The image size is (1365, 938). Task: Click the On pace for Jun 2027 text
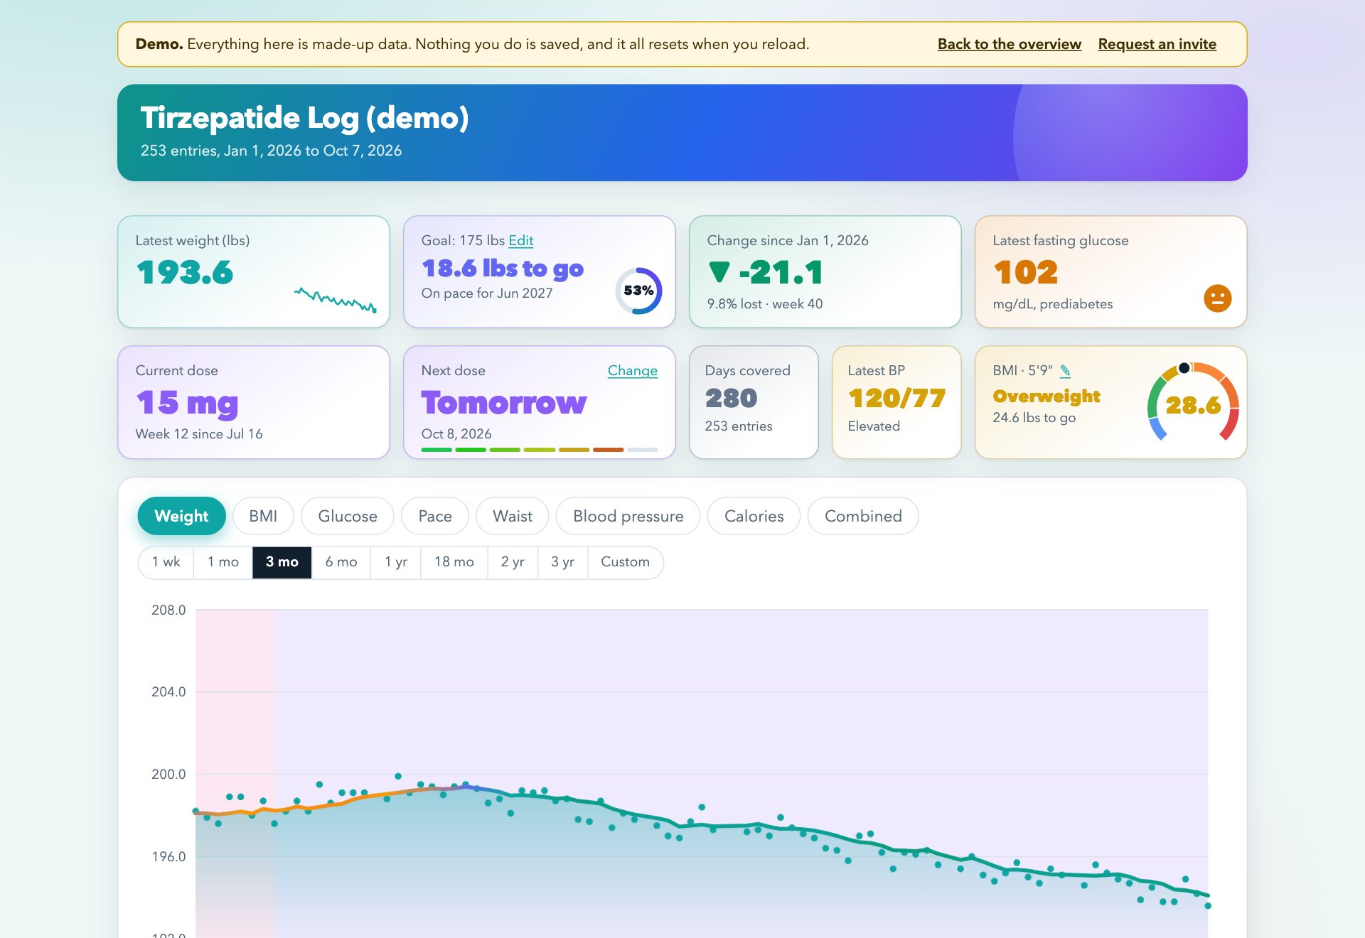[487, 293]
